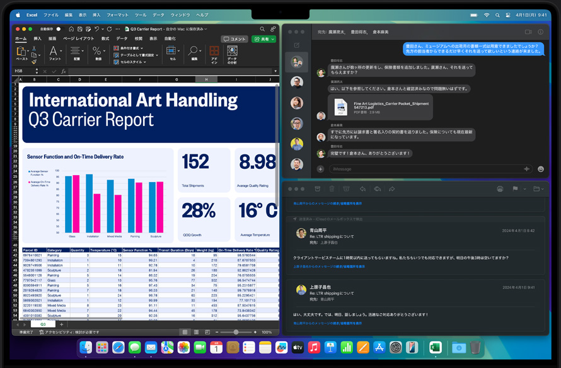Click the Reply arrow in Mail toolbar
This screenshot has height=368, width=561.
(363, 189)
